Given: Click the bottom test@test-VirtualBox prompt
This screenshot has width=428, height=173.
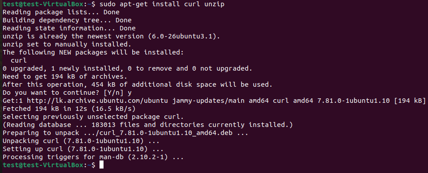Looking at the screenshot, I should click(x=49, y=165).
